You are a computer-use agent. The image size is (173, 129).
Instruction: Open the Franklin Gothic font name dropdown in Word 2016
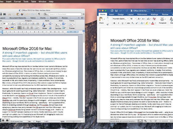pyautogui.click(x=128, y=19)
